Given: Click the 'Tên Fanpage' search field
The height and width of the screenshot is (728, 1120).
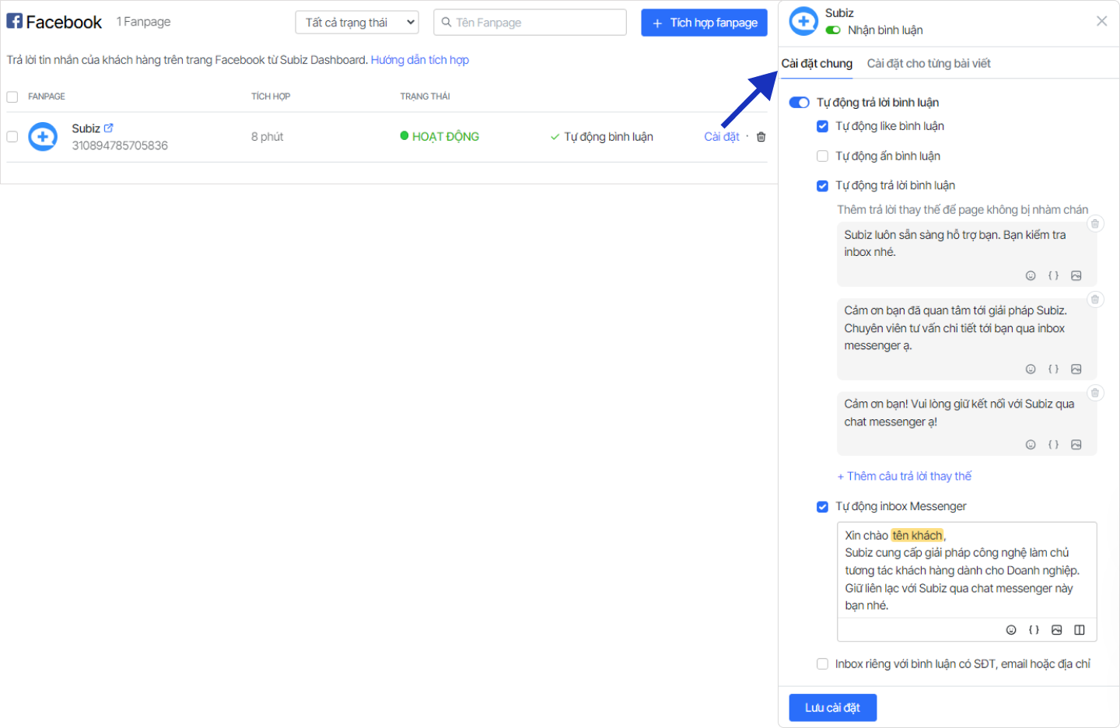Looking at the screenshot, I should [x=530, y=23].
